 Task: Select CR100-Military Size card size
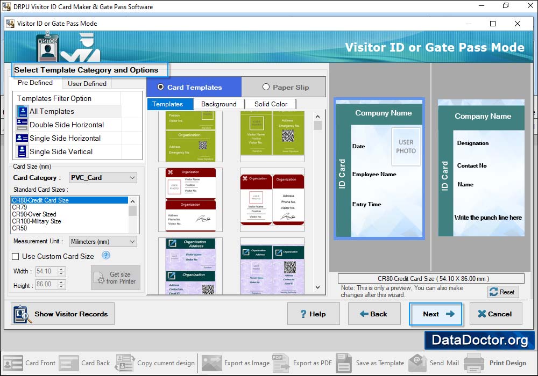click(69, 221)
